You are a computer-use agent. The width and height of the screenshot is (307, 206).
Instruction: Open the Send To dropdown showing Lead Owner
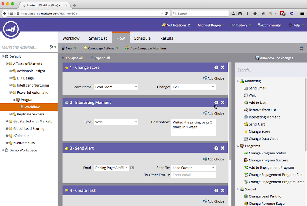coord(193,168)
